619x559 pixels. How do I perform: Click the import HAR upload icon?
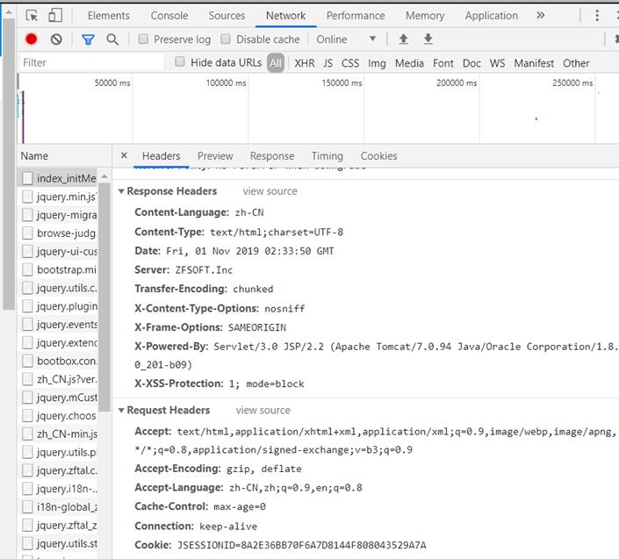(x=403, y=39)
